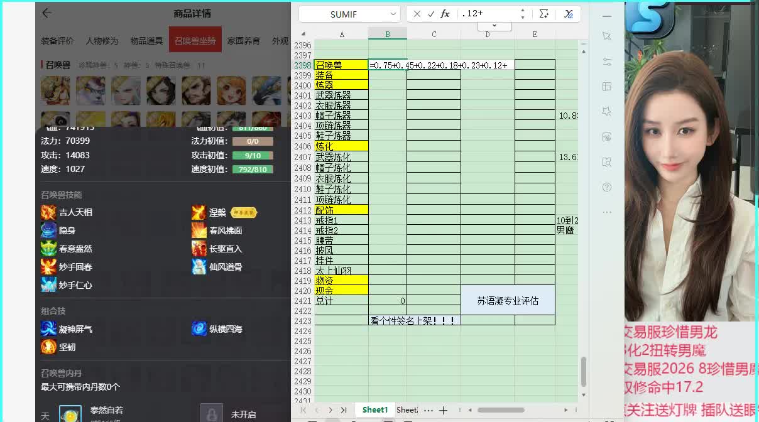
Task: Expand the formula bar with the chevron
Action: pyautogui.click(x=494, y=26)
